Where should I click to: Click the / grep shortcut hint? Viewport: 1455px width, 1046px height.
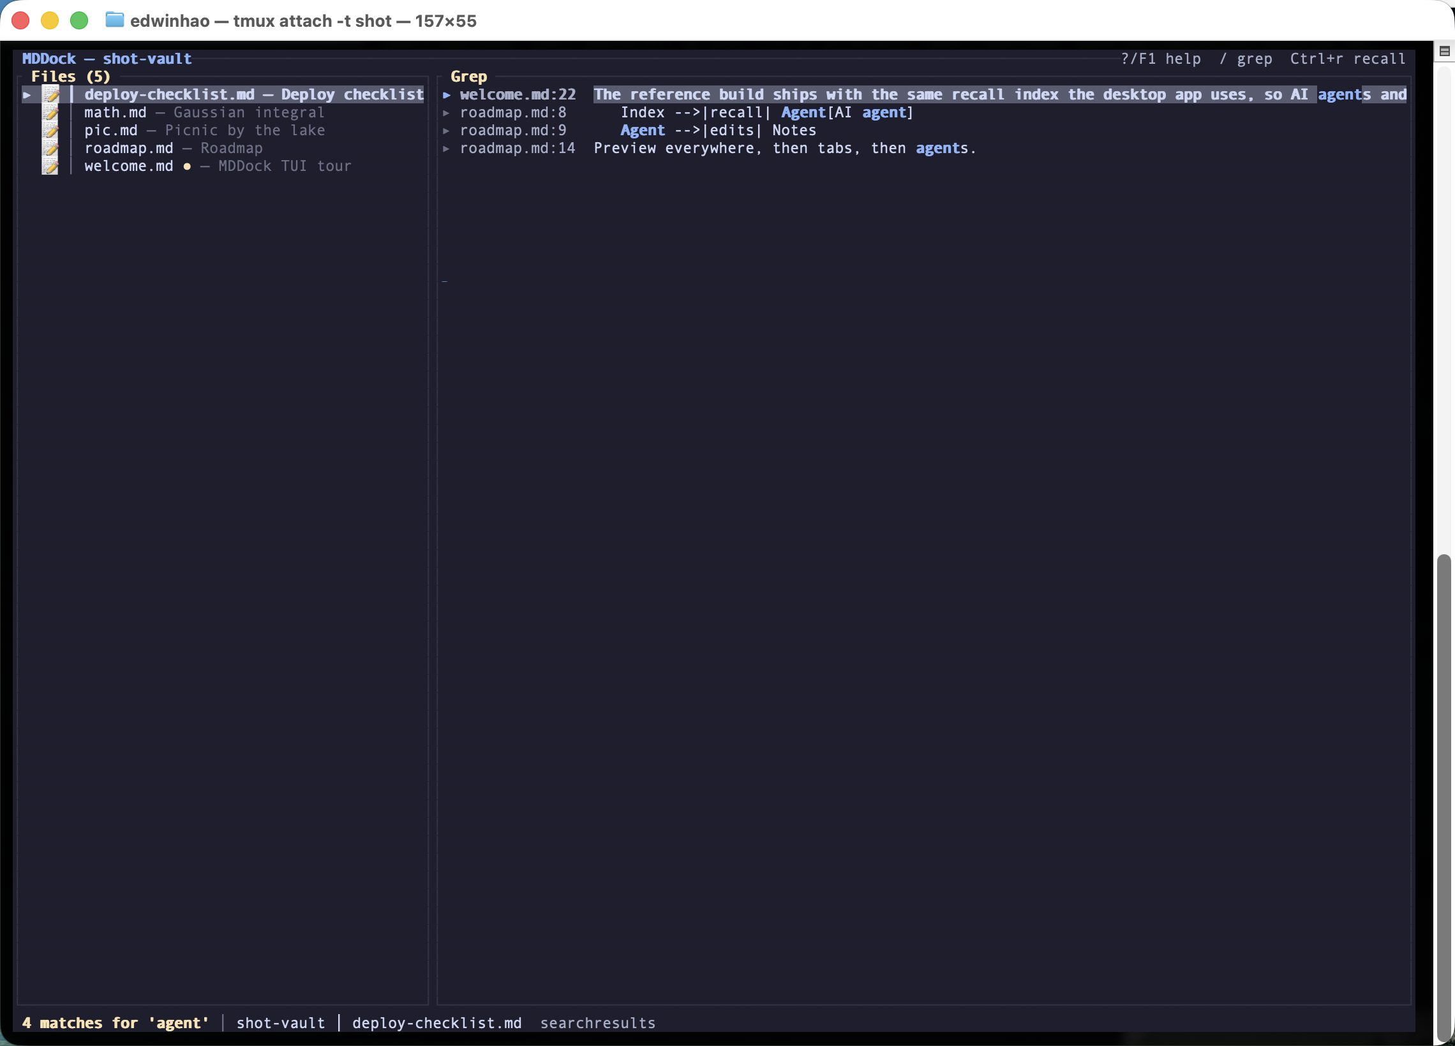click(x=1245, y=59)
